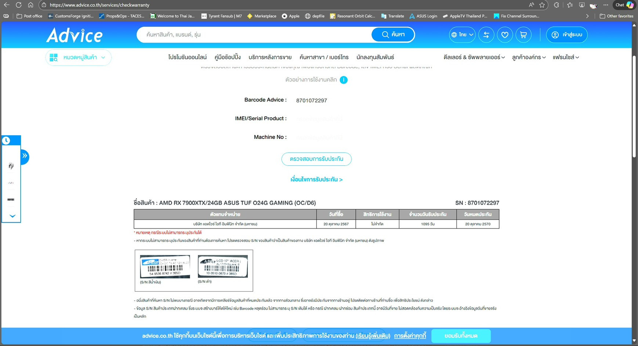Open the shopping cart icon
The image size is (638, 346).
[x=523, y=35]
